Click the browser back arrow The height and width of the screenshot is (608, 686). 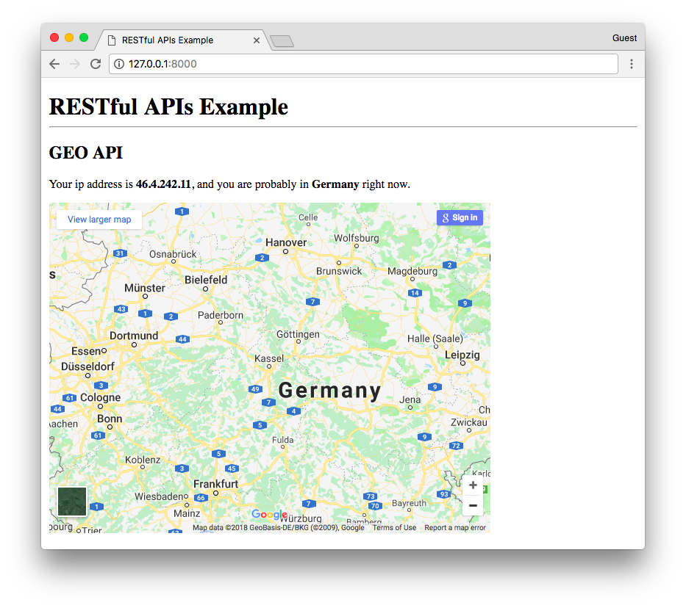54,64
